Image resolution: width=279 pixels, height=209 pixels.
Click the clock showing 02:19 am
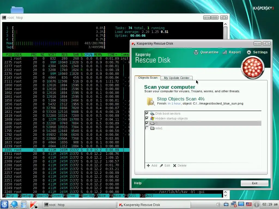(x=270, y=204)
